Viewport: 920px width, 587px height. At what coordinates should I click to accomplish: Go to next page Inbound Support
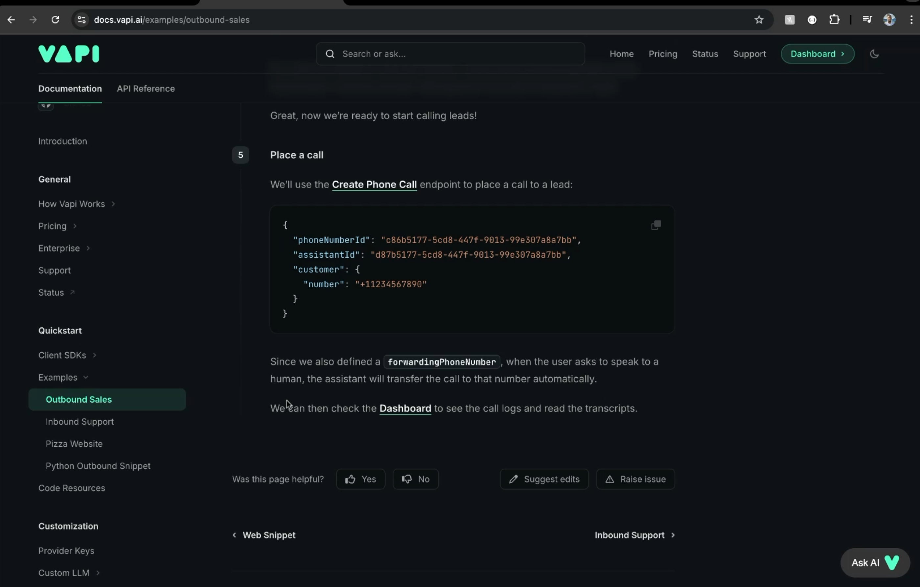[x=634, y=535]
